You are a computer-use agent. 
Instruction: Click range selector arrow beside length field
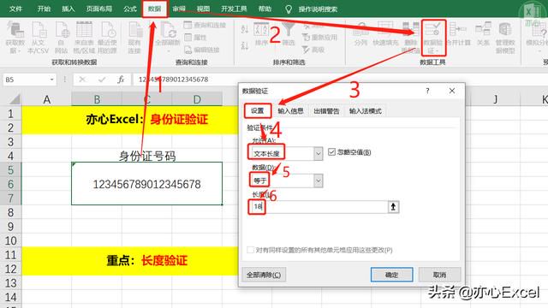(x=393, y=207)
